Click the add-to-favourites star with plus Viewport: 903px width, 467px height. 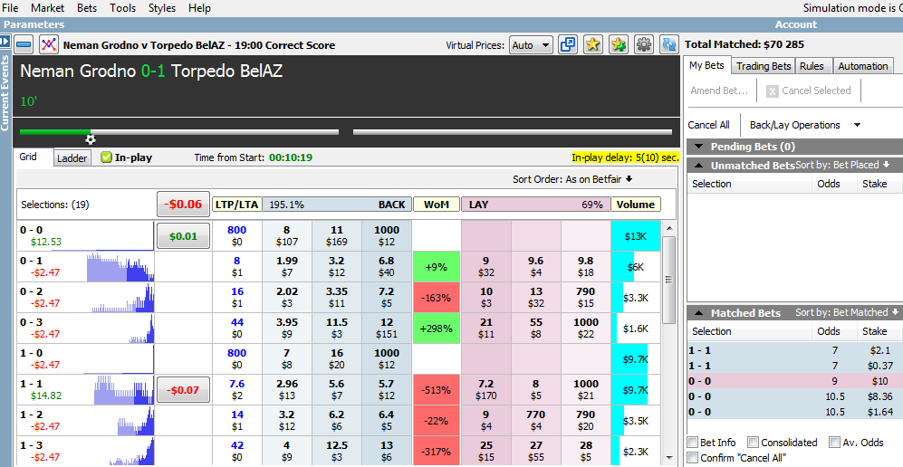coord(619,44)
